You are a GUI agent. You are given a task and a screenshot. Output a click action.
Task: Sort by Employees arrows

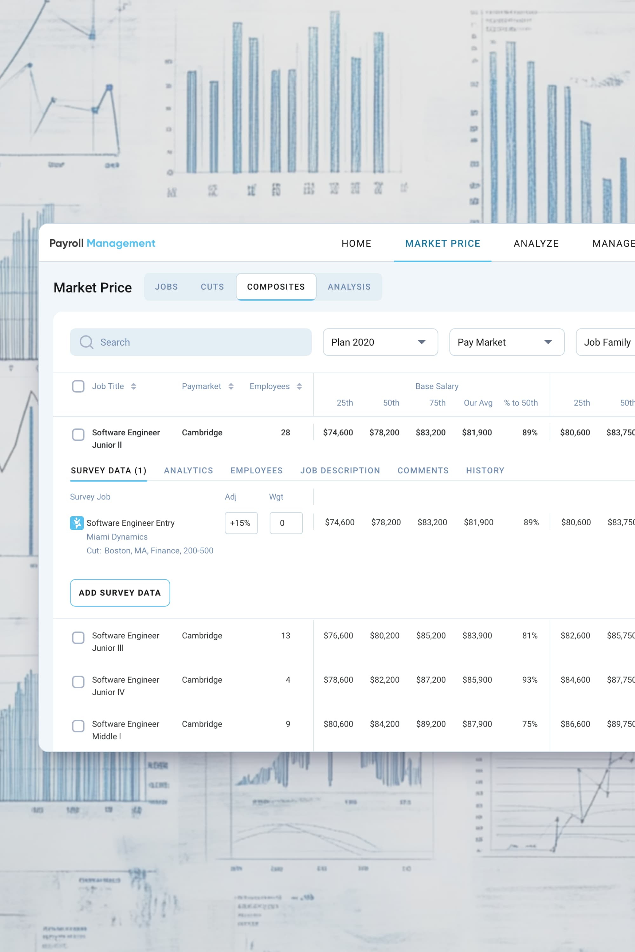(299, 387)
